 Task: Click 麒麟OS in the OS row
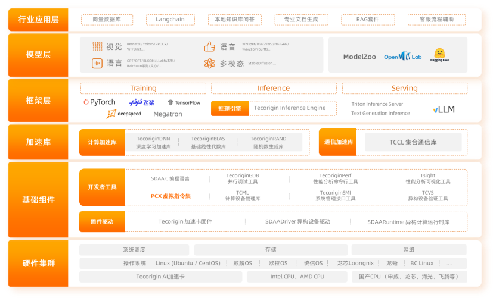click(x=243, y=263)
